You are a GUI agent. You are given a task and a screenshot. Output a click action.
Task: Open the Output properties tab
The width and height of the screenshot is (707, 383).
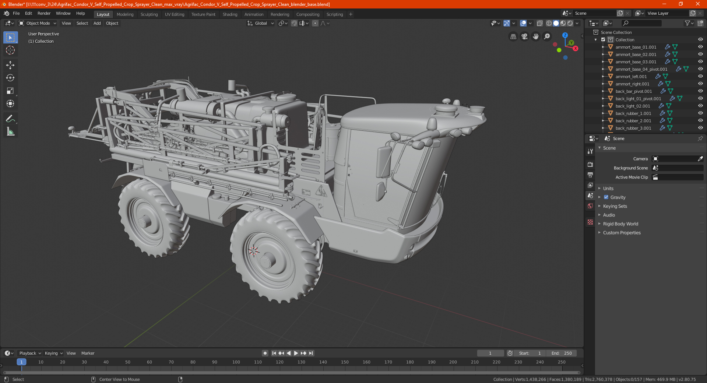click(590, 175)
